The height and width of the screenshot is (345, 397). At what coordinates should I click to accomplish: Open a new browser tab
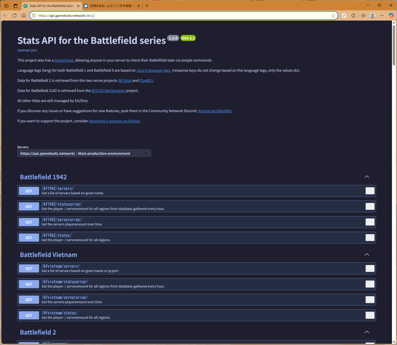point(147,5)
